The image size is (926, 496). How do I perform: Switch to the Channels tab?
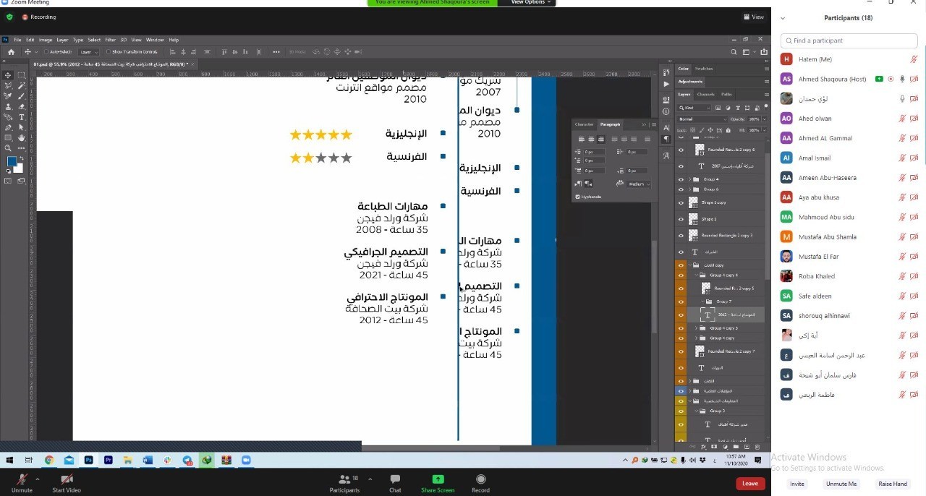coord(705,95)
